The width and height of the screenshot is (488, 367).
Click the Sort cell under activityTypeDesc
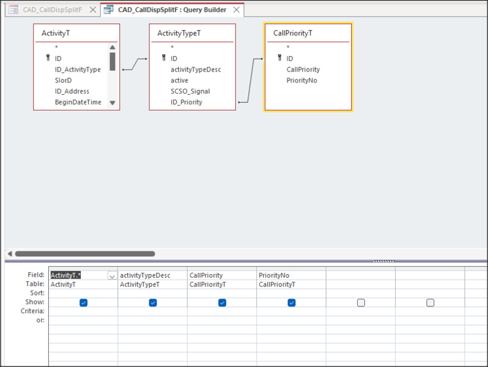click(152, 293)
